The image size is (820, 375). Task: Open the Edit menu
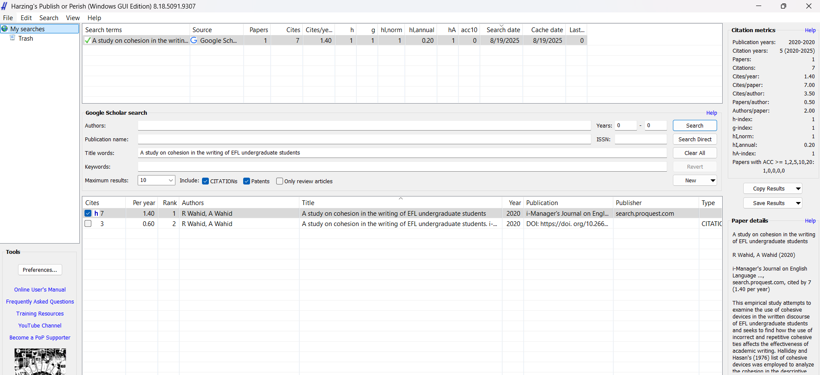point(26,18)
